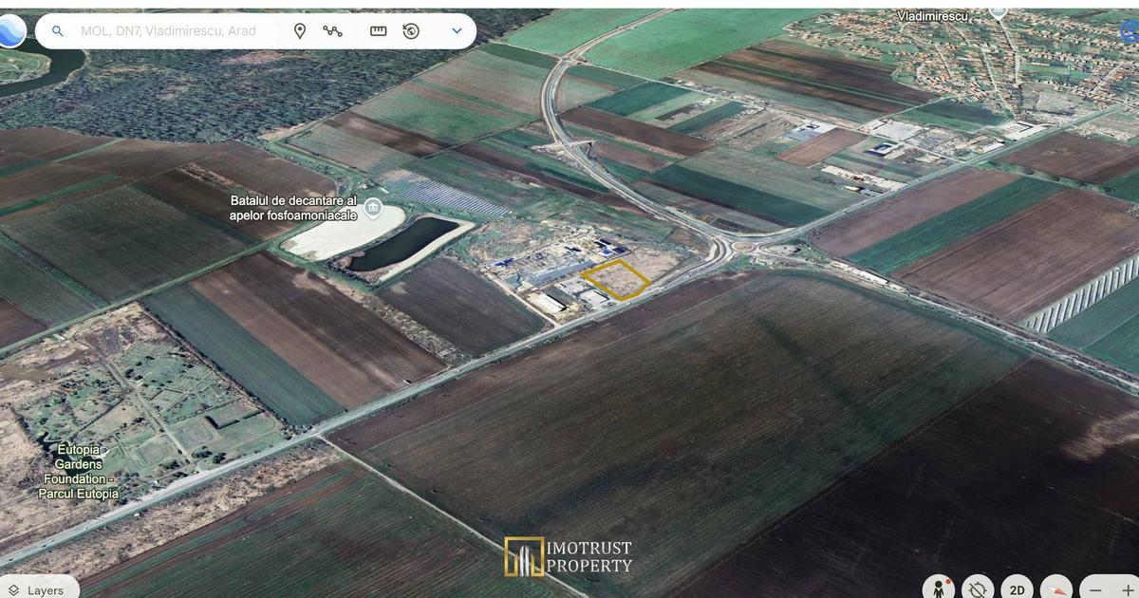Select the draw path or polygon tool
This screenshot has width=1139, height=598.
[332, 31]
